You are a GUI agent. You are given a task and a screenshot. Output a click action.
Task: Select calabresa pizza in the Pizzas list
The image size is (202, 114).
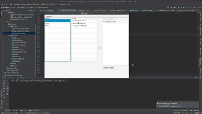(x=84, y=23)
